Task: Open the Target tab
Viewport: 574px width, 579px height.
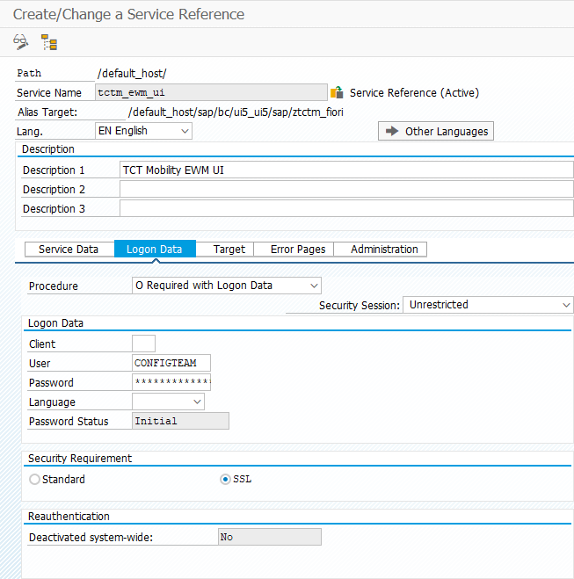Action: click(229, 250)
